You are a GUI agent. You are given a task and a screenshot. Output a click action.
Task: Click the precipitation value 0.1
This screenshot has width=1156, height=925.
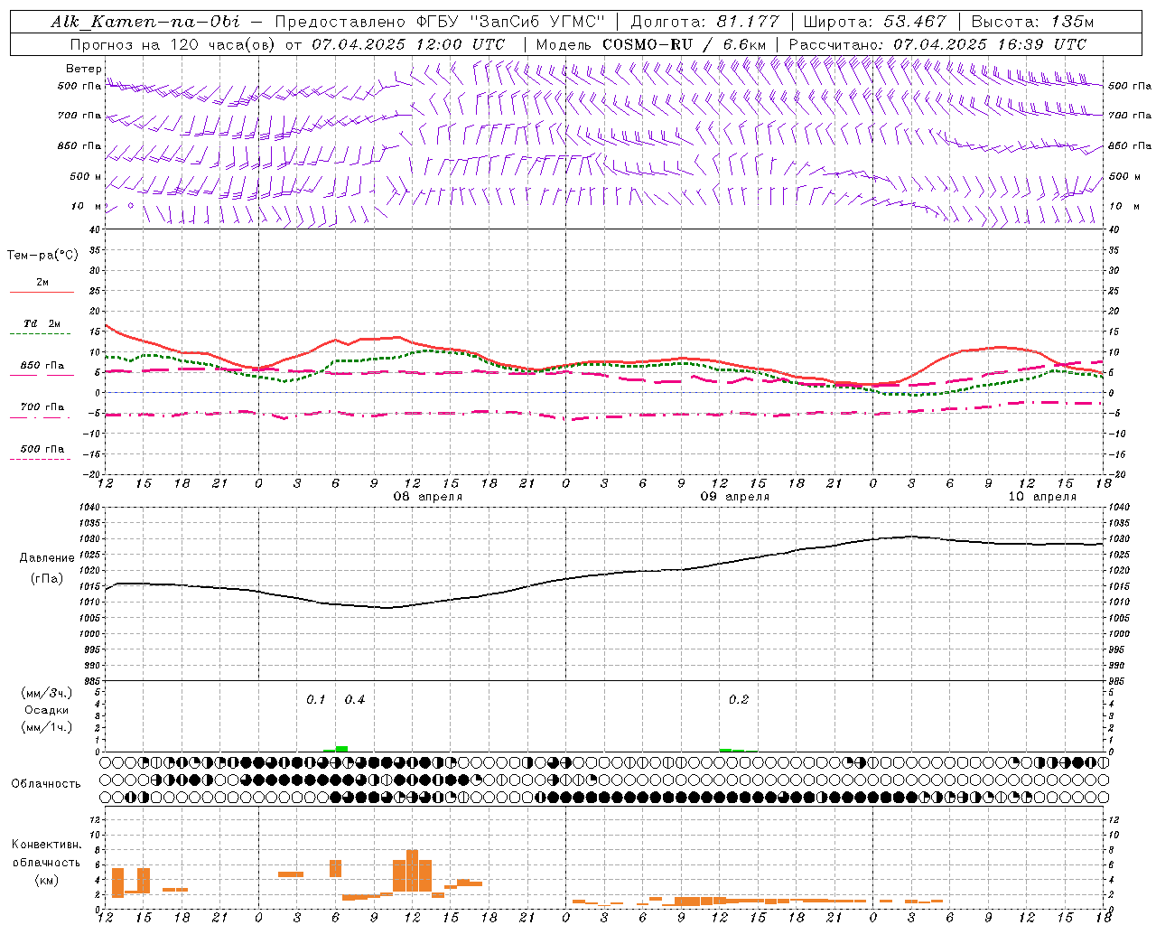pos(316,700)
